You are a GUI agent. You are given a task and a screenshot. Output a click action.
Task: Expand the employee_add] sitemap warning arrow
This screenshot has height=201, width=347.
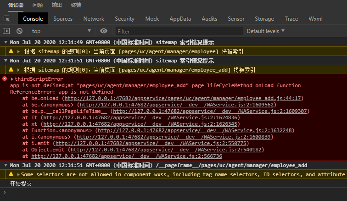click(18, 70)
